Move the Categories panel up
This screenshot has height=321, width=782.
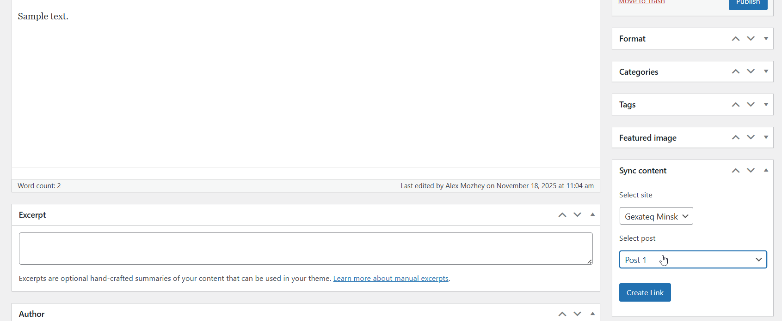(x=736, y=71)
